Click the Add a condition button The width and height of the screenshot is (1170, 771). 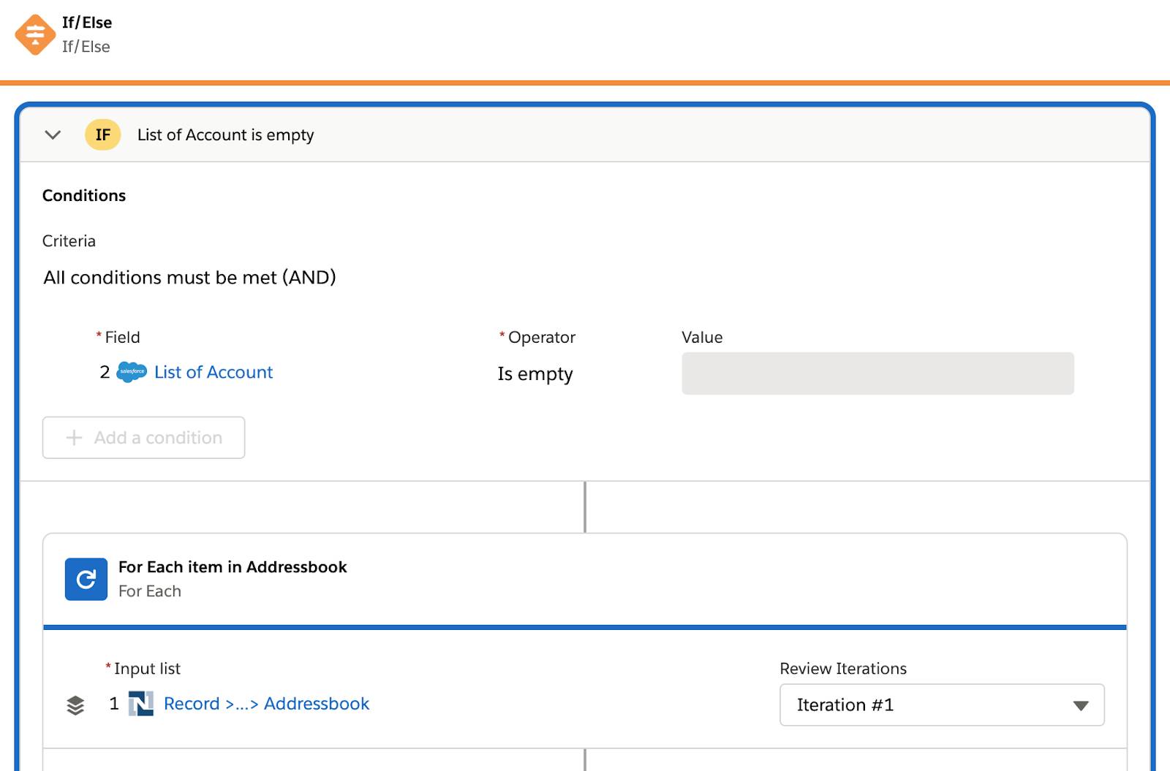(143, 438)
